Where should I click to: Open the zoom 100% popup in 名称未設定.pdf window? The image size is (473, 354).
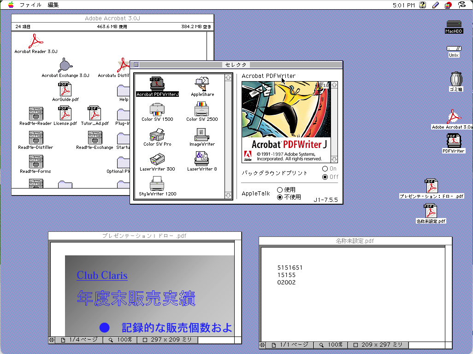click(331, 345)
